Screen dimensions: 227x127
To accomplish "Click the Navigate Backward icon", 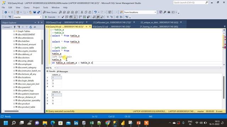I will (x=6, y=12).
